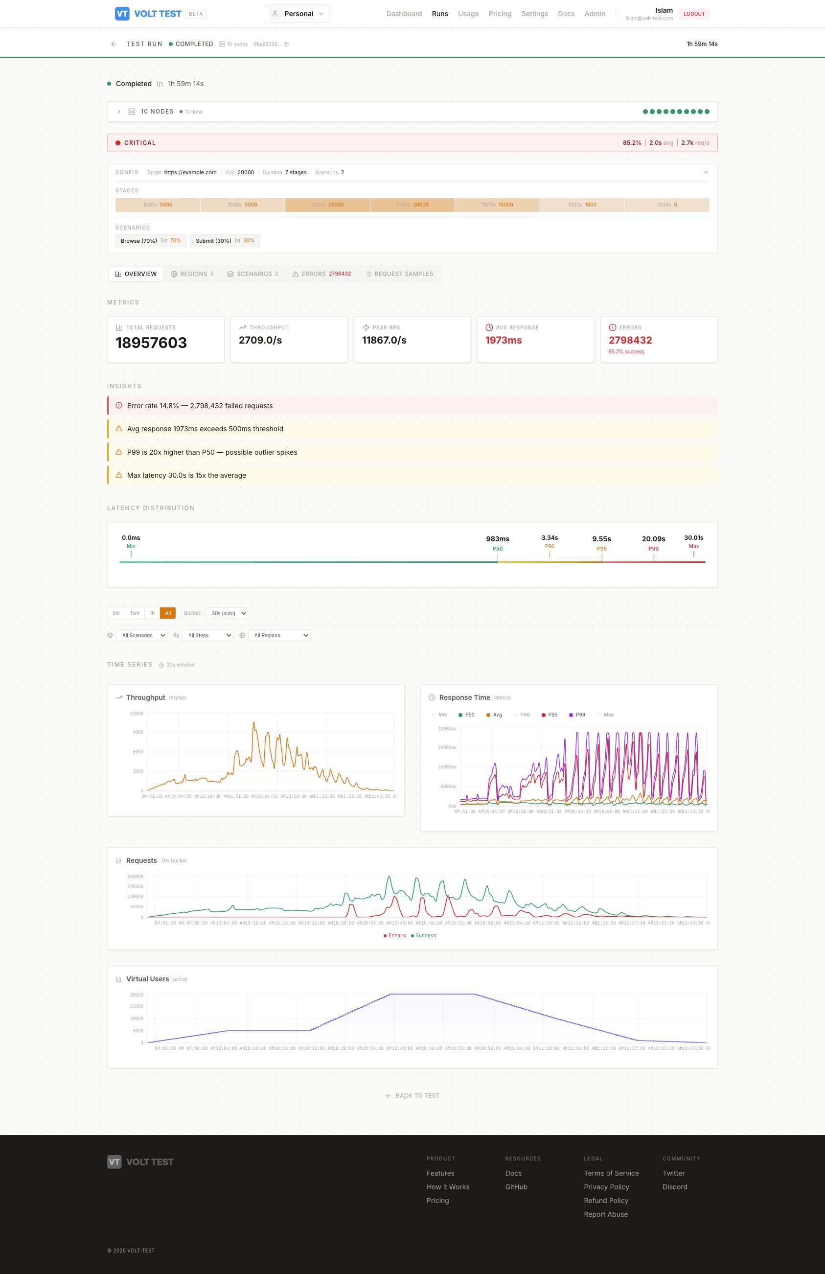Click the server nodes icon by 10 NODES
The image size is (825, 1274).
pos(132,111)
